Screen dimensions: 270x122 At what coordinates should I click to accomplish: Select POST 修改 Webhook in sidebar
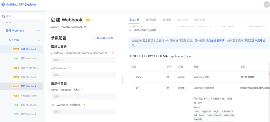(21, 68)
